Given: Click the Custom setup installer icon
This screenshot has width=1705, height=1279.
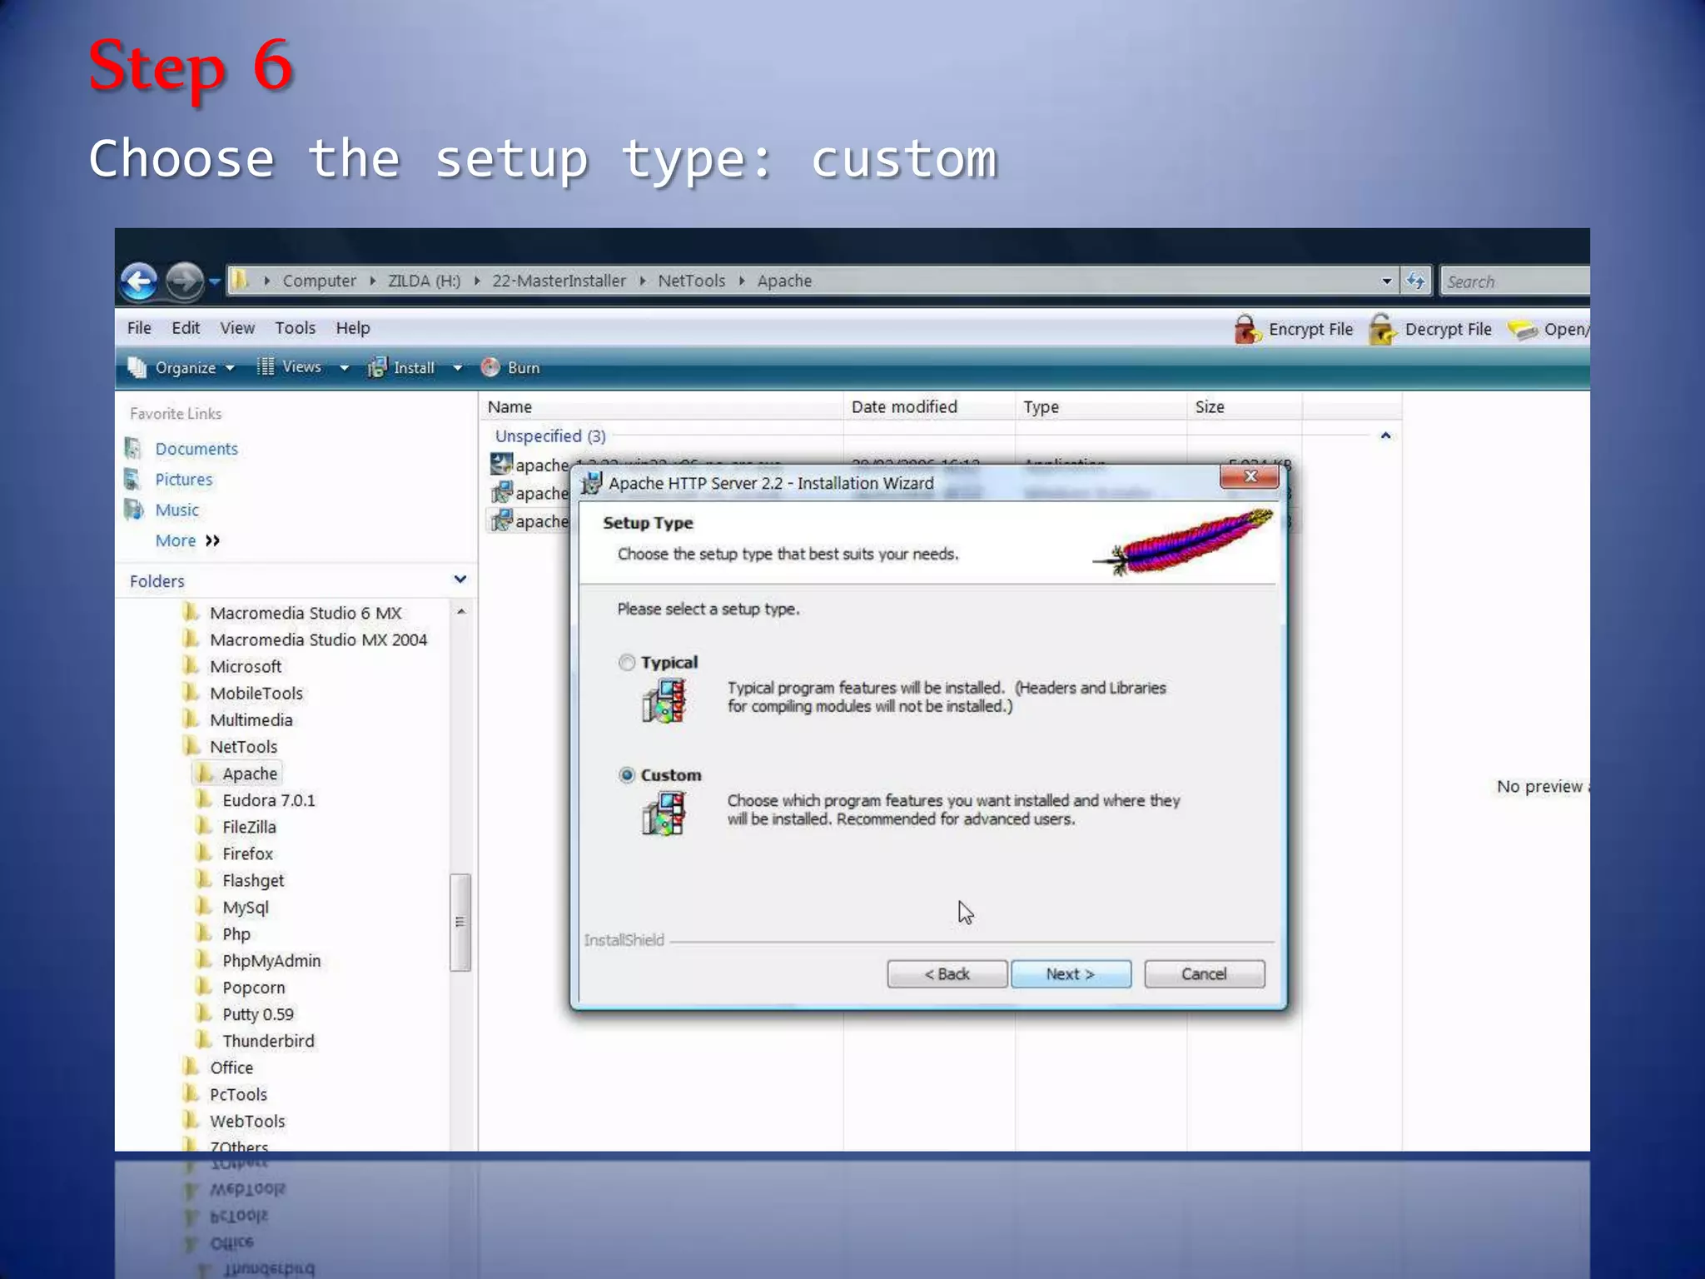Looking at the screenshot, I should coord(664,813).
